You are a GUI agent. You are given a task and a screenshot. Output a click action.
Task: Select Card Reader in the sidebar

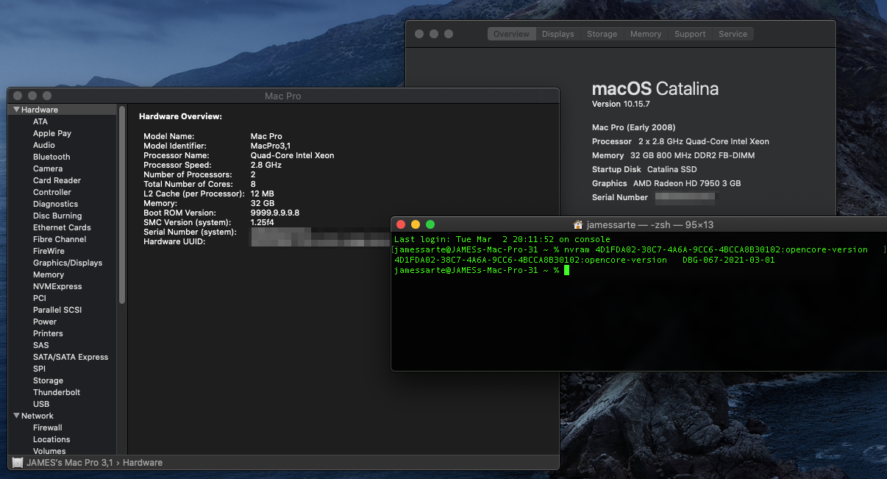click(x=57, y=180)
